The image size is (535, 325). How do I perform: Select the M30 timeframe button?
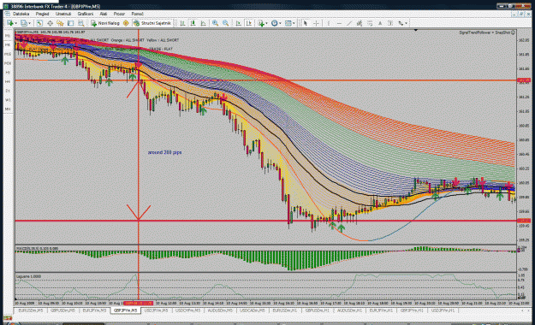(x=8, y=63)
